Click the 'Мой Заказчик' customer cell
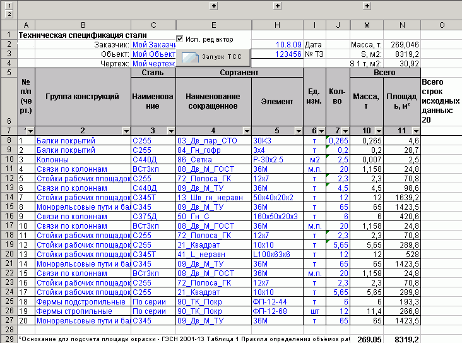The image size is (462, 343). click(x=153, y=45)
